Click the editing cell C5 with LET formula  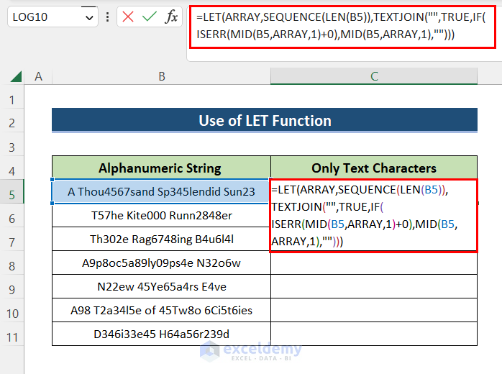pyautogui.click(x=373, y=216)
